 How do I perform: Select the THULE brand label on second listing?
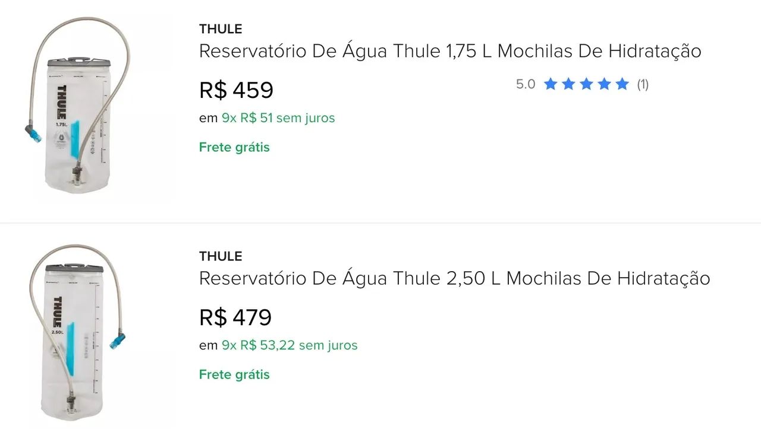(221, 256)
